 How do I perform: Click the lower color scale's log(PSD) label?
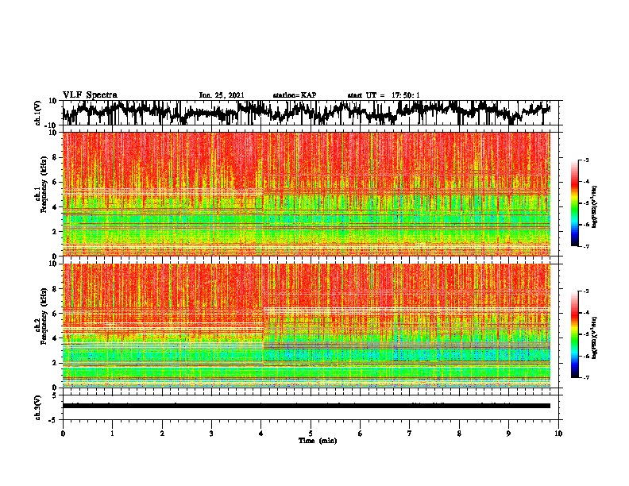(x=595, y=337)
